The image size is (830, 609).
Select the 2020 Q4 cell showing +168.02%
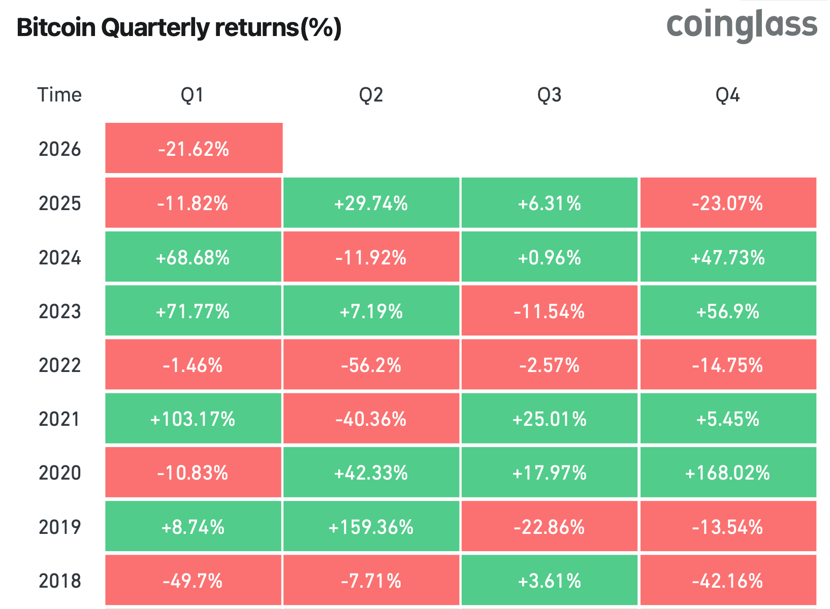tap(727, 472)
